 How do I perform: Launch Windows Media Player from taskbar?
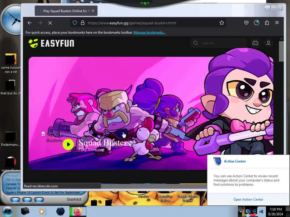click(42, 211)
